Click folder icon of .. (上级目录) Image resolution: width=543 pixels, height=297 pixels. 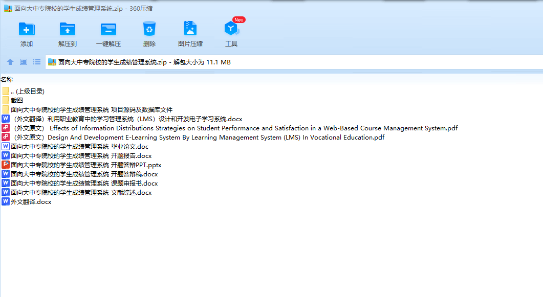(x=6, y=91)
